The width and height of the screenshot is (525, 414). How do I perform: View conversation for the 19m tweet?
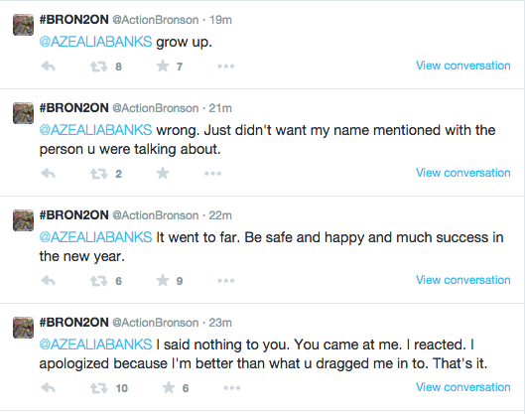[x=463, y=66]
